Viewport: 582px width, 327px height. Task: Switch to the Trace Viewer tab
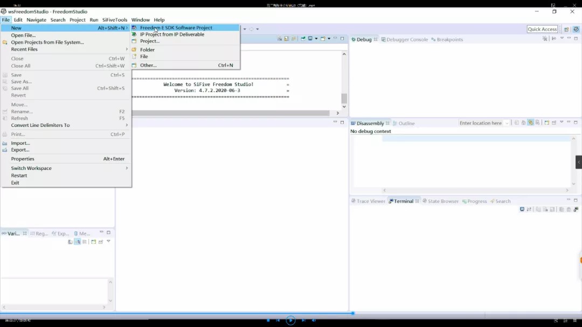(x=368, y=202)
